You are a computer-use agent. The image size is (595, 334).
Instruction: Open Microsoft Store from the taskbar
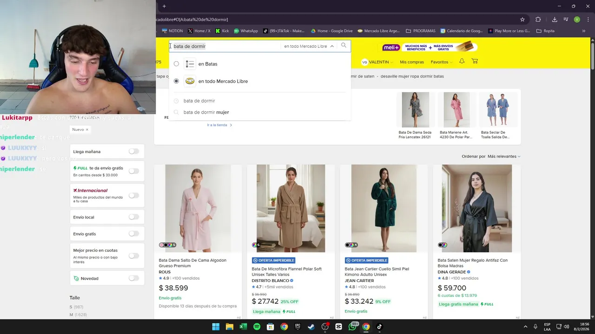pos(270,327)
